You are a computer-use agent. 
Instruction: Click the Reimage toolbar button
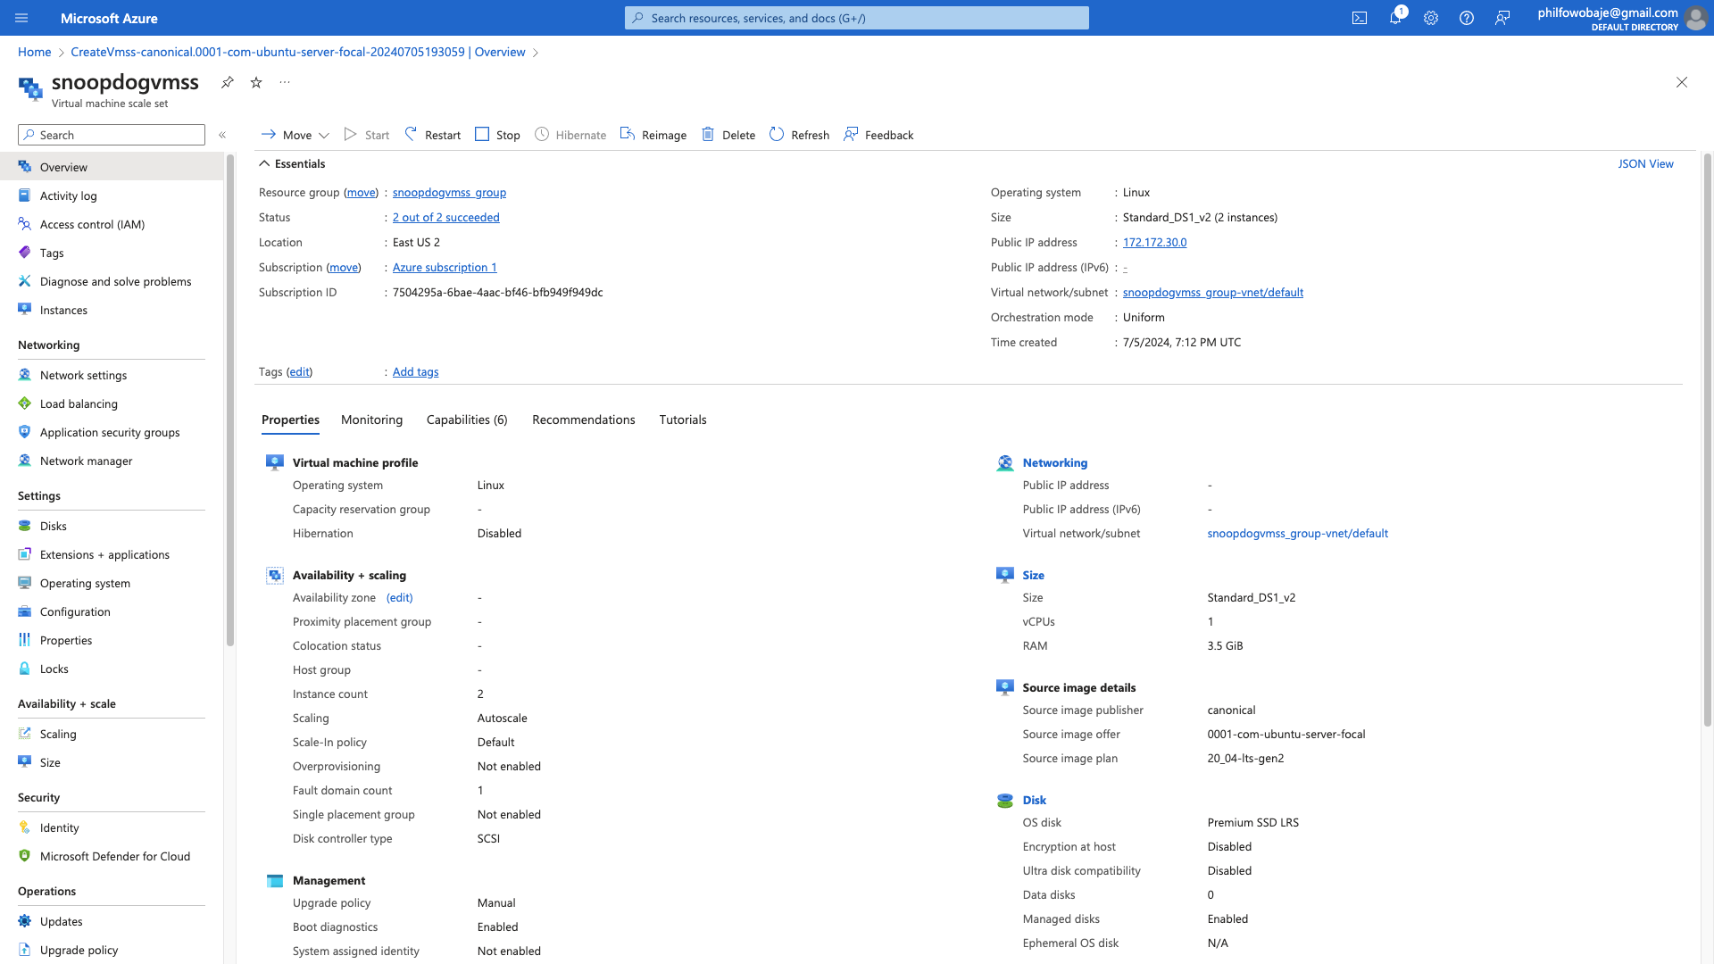(x=653, y=135)
